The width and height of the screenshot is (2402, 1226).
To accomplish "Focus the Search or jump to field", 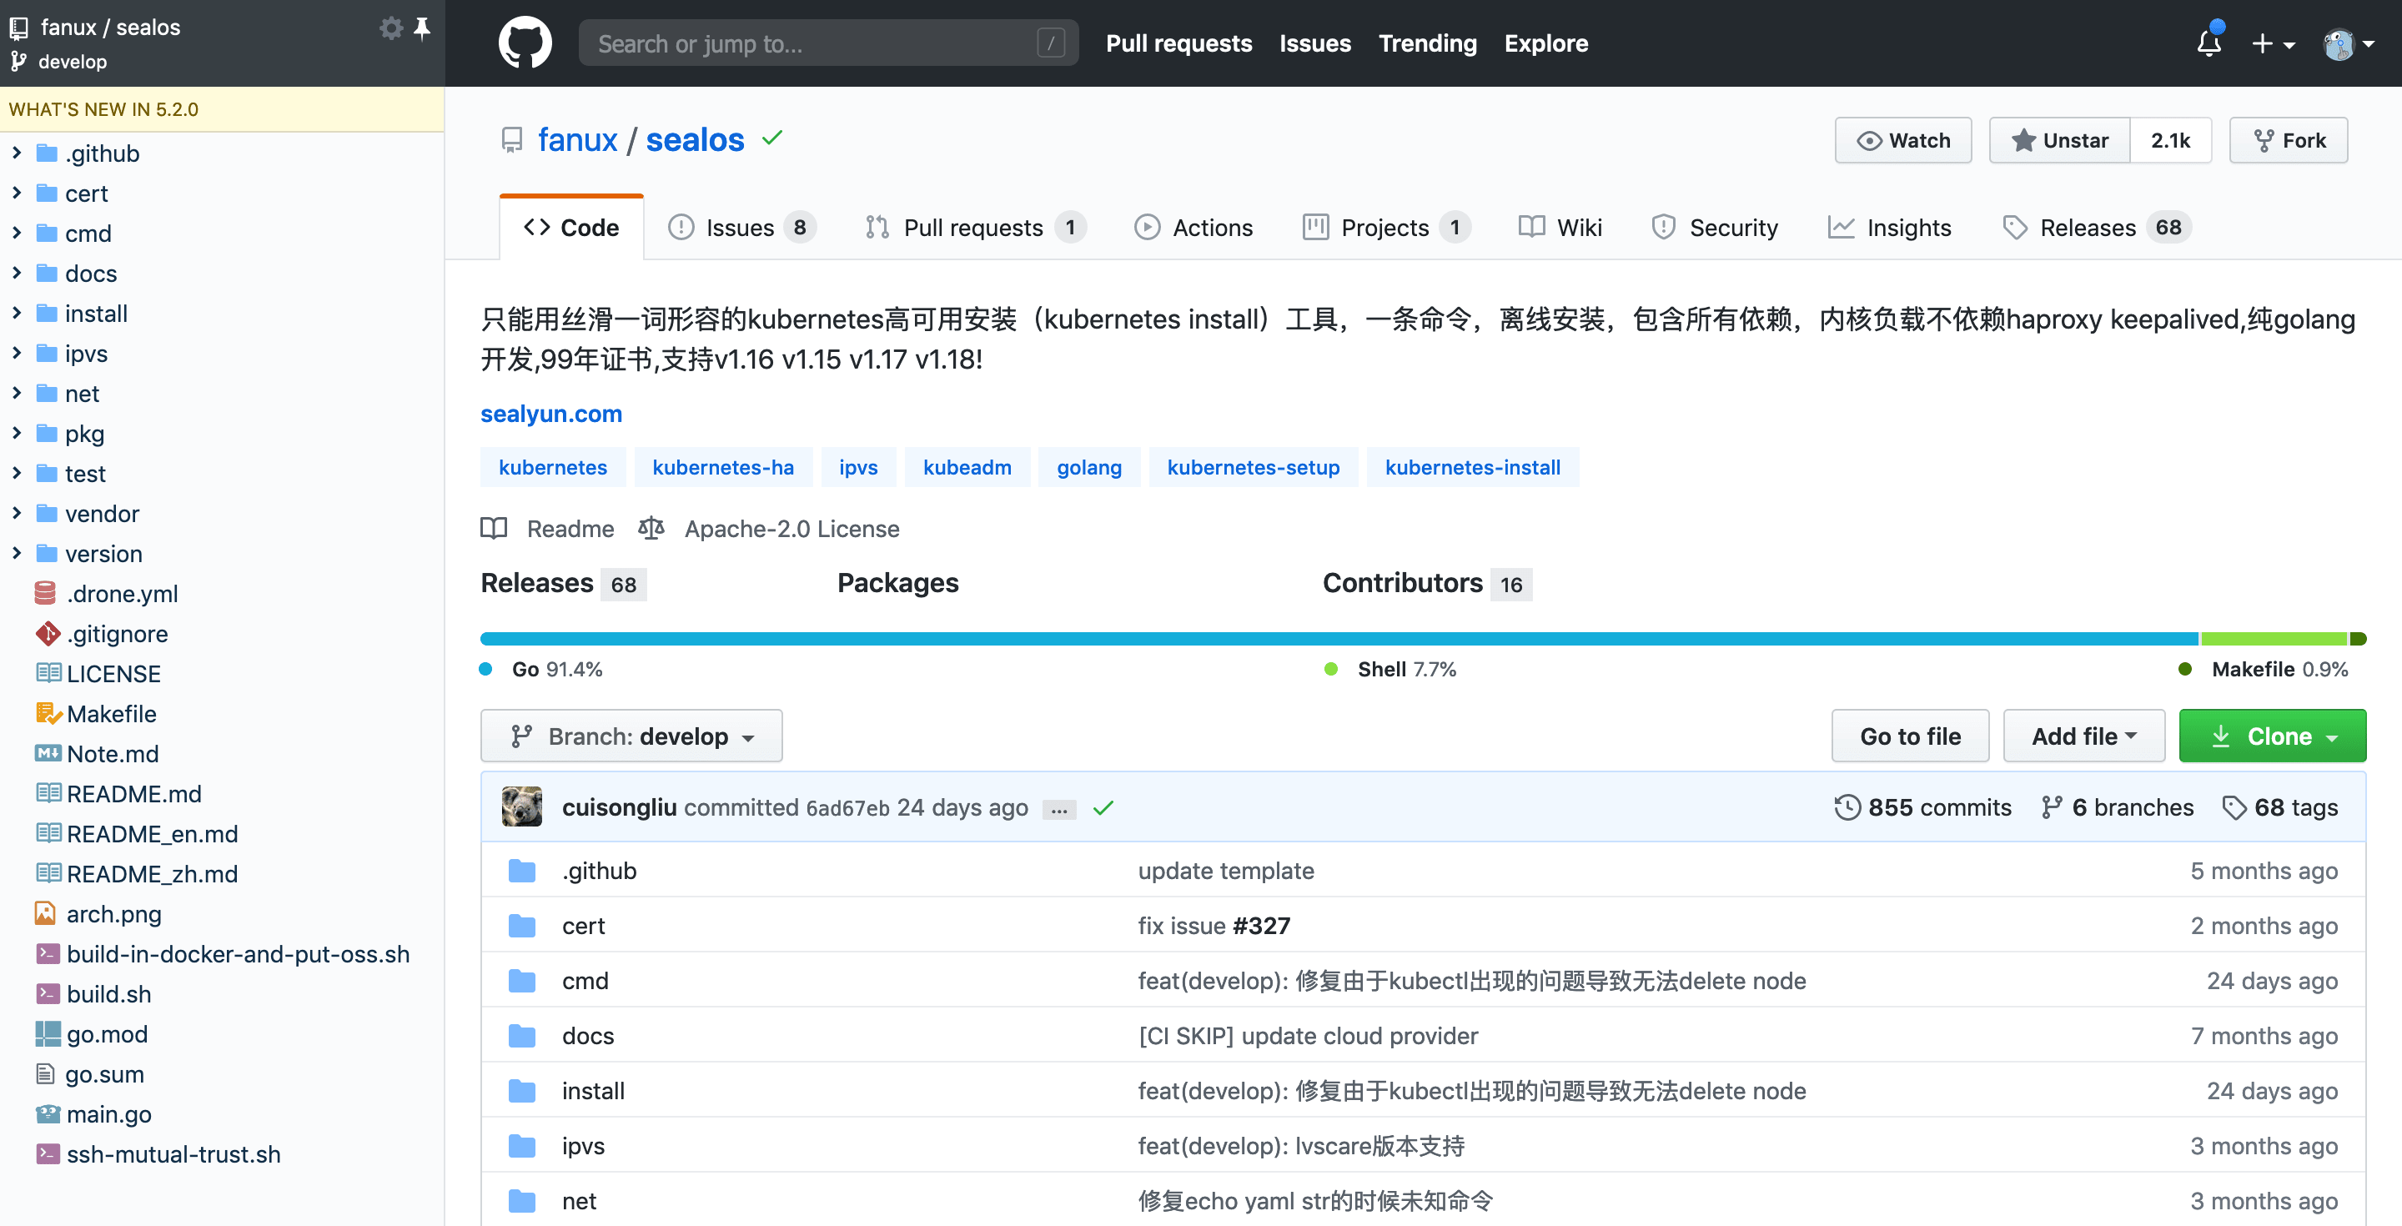I will [828, 43].
